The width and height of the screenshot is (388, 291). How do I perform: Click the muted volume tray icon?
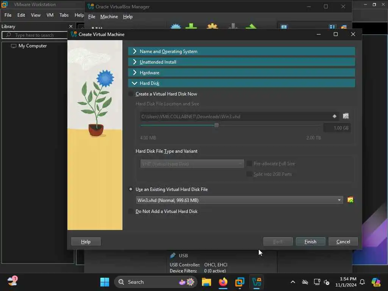(327, 282)
